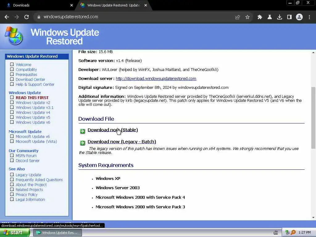Open Chrome three-dot menu
Viewport: 316px width, 237px height.
tap(309, 17)
